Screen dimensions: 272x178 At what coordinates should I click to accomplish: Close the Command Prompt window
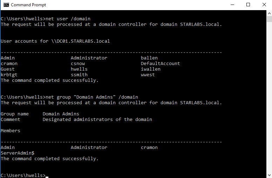pos(264,5)
